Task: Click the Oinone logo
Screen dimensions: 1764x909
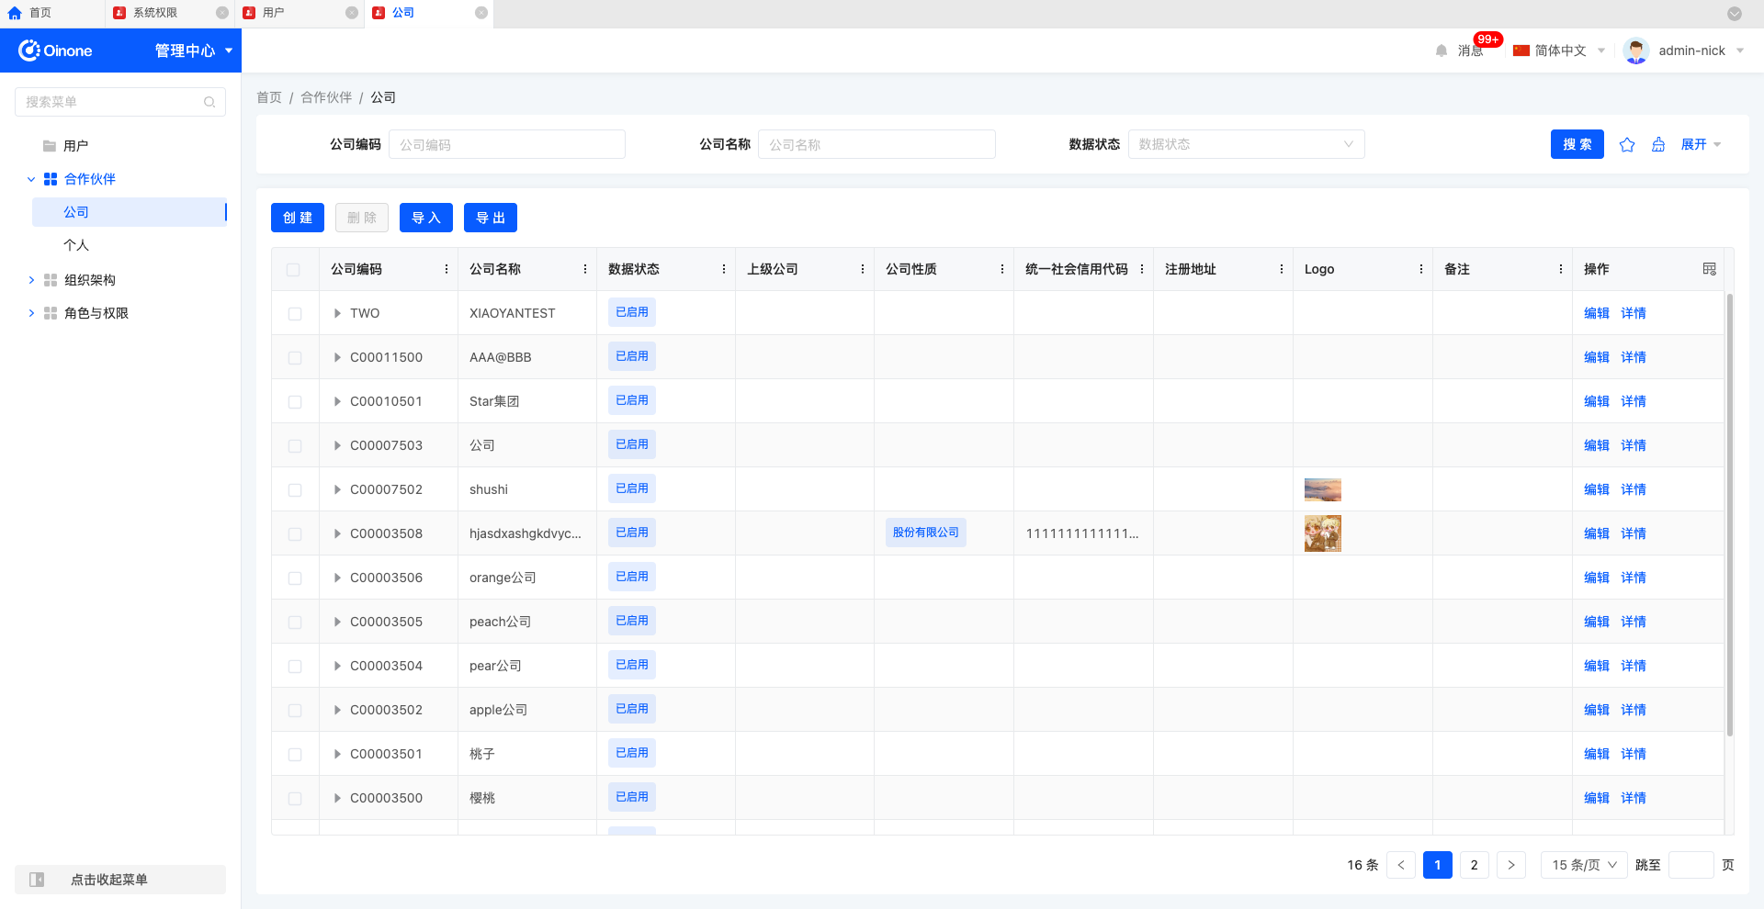Action: point(55,50)
